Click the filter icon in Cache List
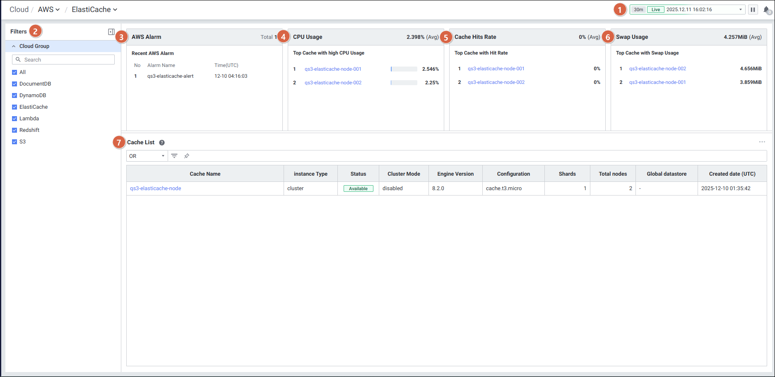This screenshot has height=377, width=775. 174,156
